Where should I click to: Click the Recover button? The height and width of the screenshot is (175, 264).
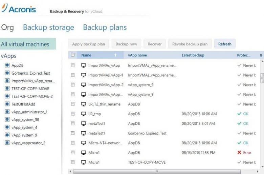pyautogui.click(x=155, y=44)
